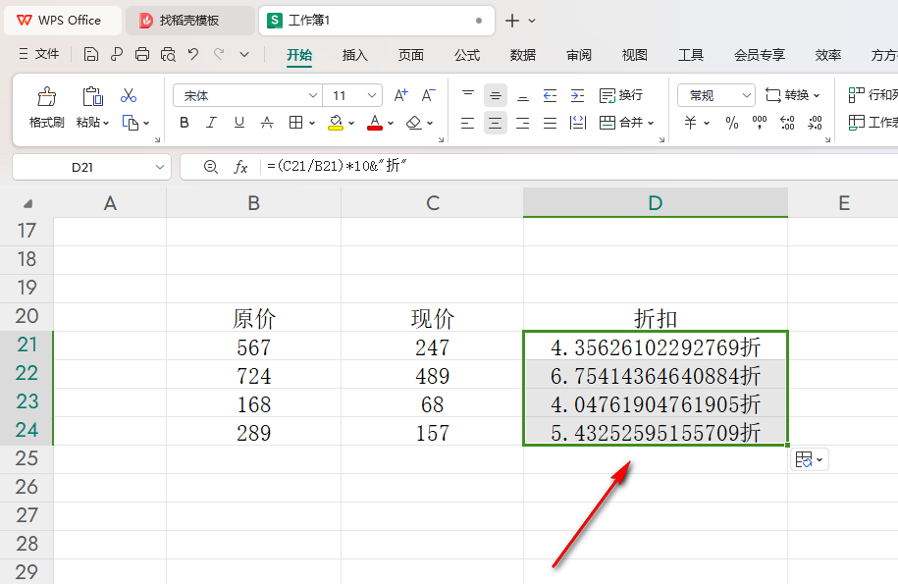Toggle Underline formatting
This screenshot has width=898, height=584.
tap(238, 123)
